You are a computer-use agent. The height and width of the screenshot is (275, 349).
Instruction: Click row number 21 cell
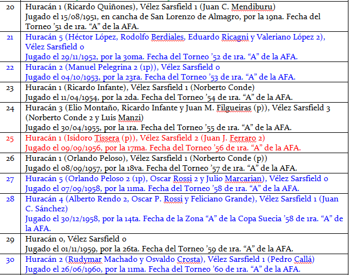pyautogui.click(x=10, y=47)
